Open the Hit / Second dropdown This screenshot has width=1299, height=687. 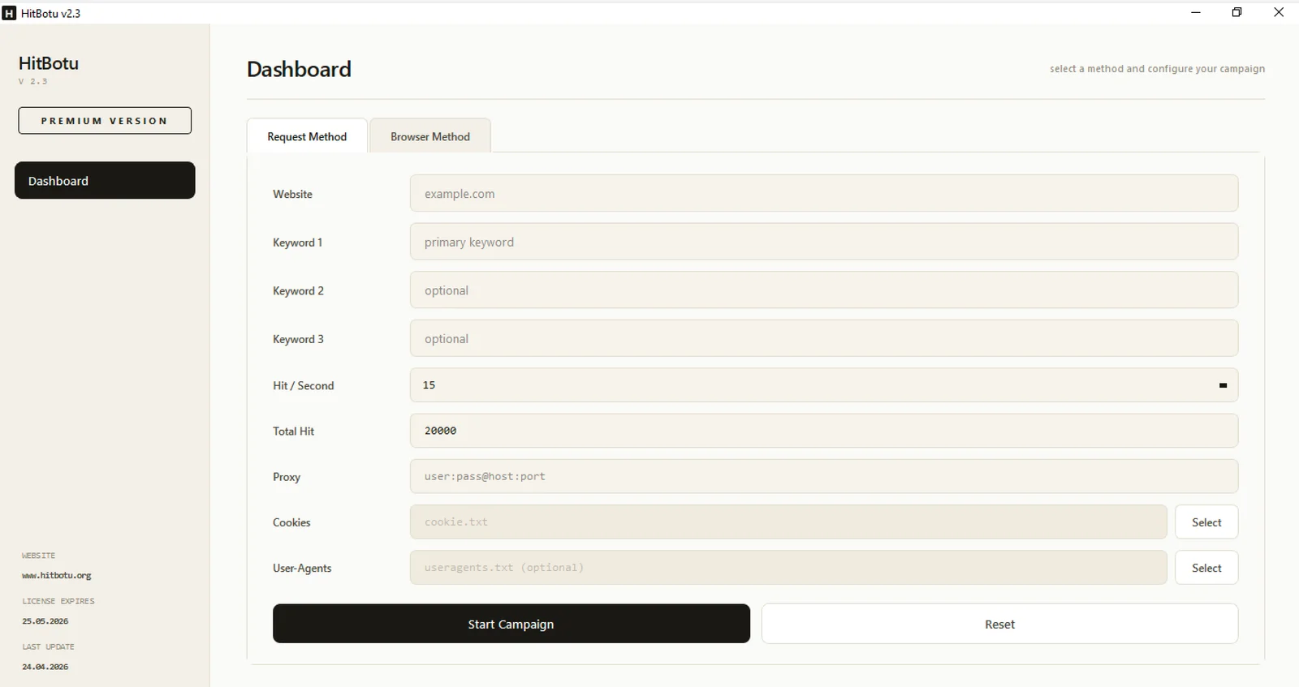[x=824, y=385]
